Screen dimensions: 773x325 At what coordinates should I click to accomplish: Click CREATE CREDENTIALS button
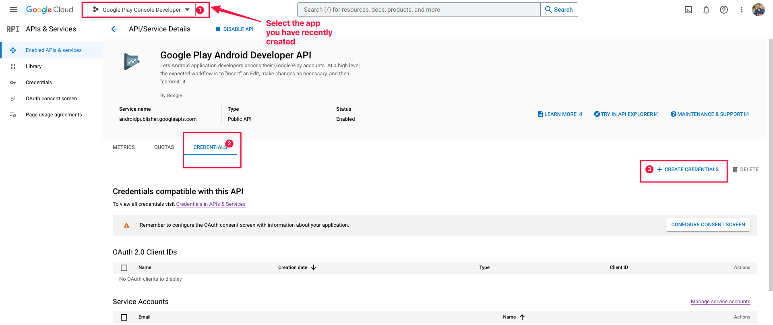pos(688,170)
